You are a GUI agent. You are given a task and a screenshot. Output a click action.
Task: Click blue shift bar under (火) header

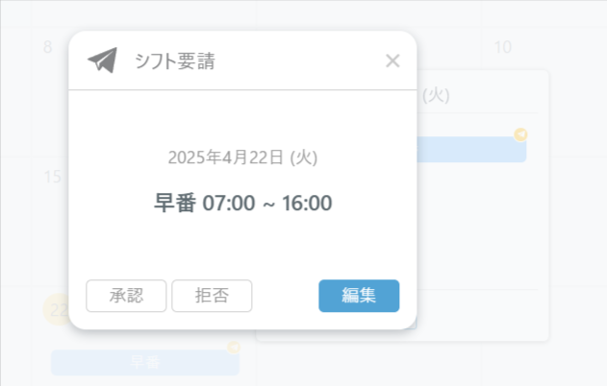tap(471, 150)
